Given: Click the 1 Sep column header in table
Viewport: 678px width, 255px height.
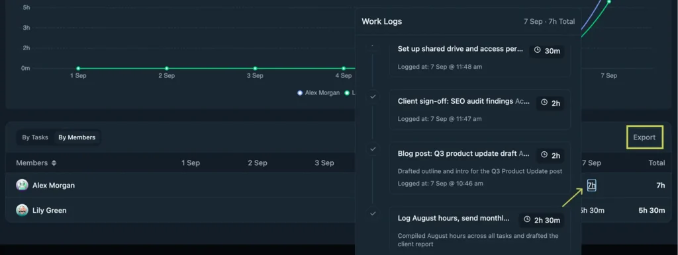Looking at the screenshot, I should [x=191, y=163].
